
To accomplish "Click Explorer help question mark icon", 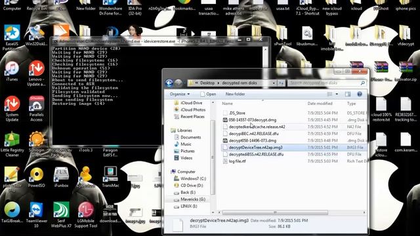I will click(x=360, y=94).
